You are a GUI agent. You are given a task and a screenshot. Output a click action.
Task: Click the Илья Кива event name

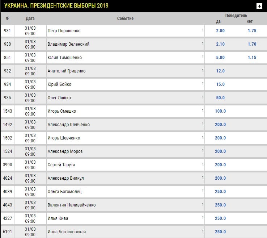[58, 218]
